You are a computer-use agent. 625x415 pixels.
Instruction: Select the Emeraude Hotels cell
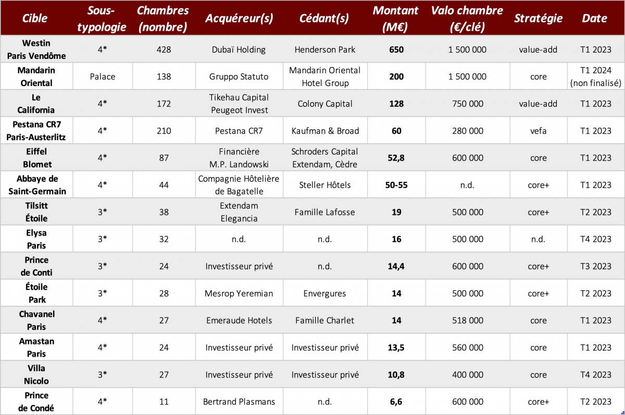click(x=239, y=321)
